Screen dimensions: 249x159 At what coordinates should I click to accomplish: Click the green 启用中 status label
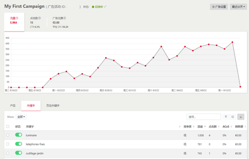coord(99,7)
